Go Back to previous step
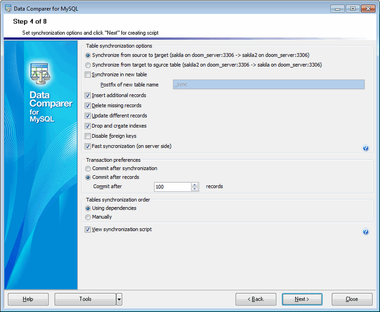This screenshot has height=312, width=380. click(256, 300)
